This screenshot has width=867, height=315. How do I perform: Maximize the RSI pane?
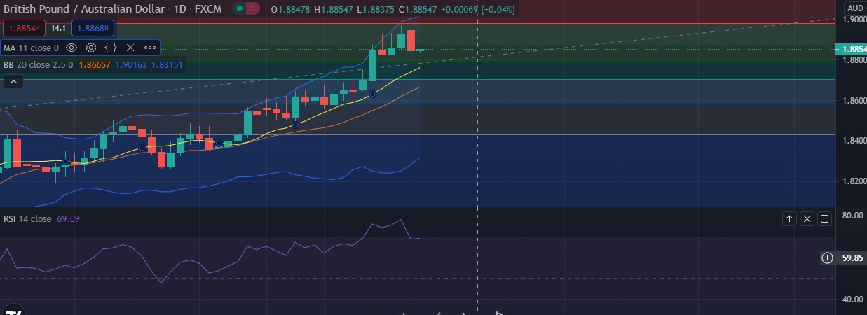click(x=824, y=219)
